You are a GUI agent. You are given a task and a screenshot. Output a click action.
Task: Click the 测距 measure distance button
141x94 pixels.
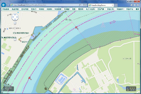pyautogui.click(x=74, y=9)
